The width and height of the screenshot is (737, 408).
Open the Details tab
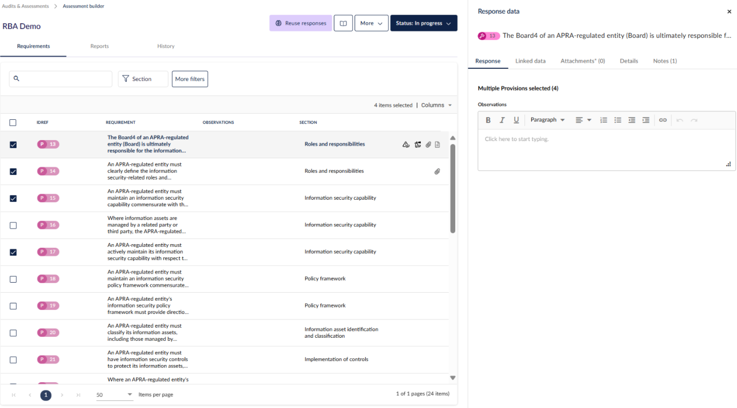tap(629, 61)
